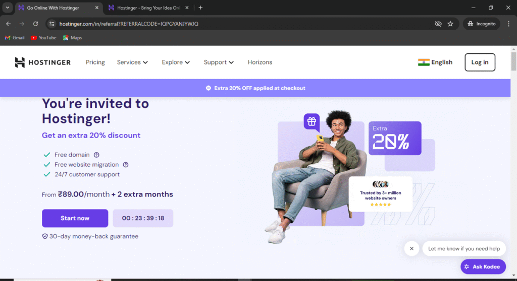Dismiss the Kodee help message

(411, 249)
